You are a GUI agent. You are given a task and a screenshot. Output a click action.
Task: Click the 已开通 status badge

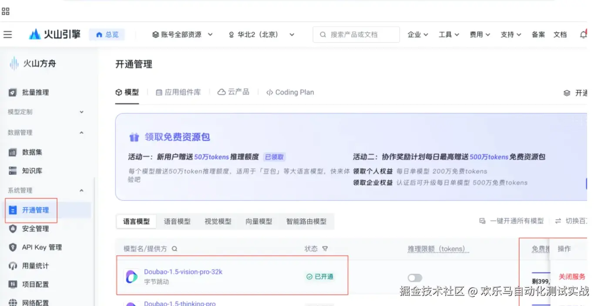(x=319, y=276)
